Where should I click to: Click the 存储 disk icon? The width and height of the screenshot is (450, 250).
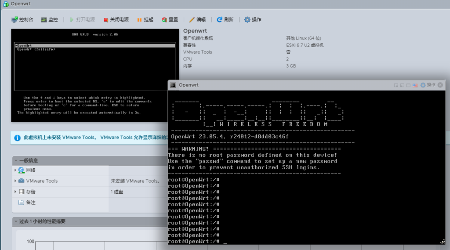point(21,192)
